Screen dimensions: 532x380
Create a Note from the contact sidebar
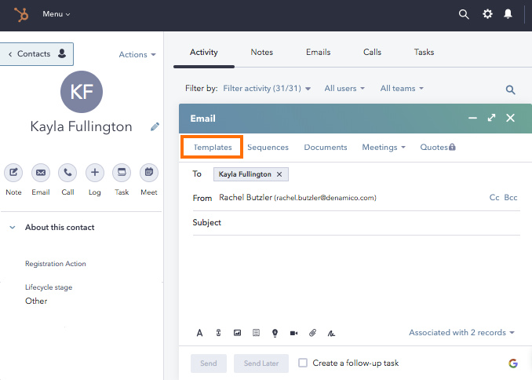[x=13, y=173]
